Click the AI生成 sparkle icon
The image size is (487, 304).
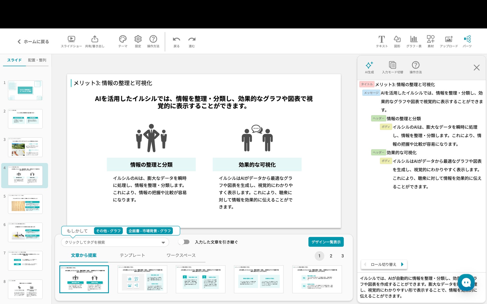[369, 65]
